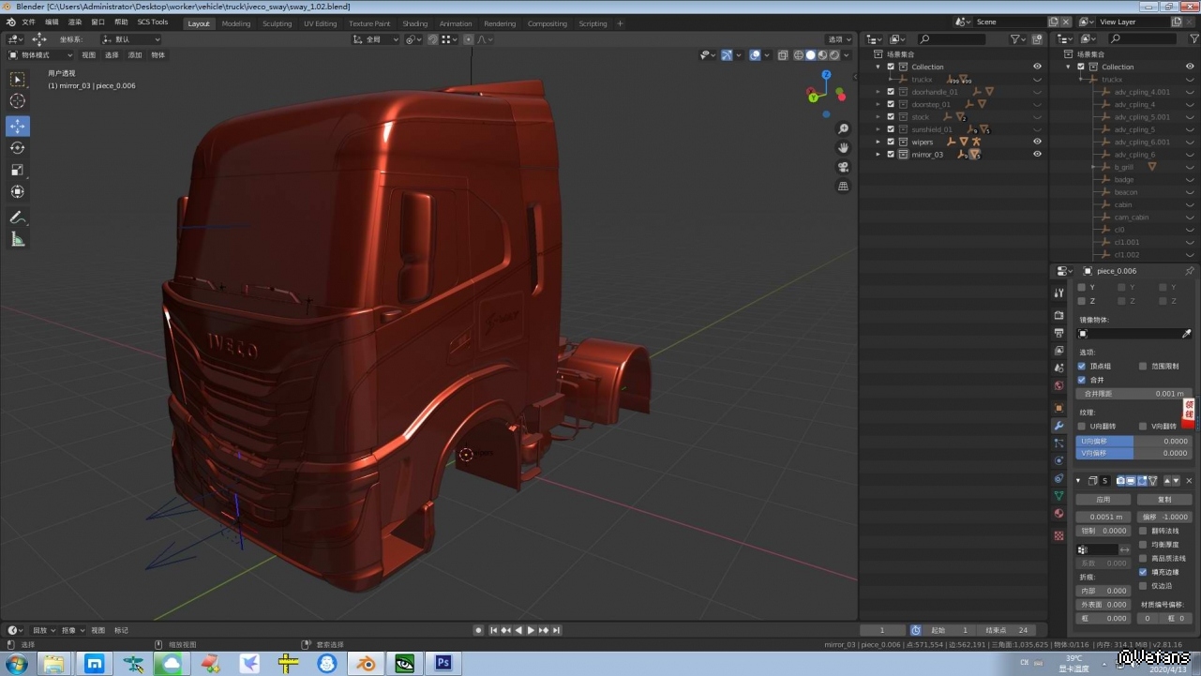Image resolution: width=1201 pixels, height=676 pixels.
Task: Select the Scale tool in the toolbar
Action: [18, 170]
